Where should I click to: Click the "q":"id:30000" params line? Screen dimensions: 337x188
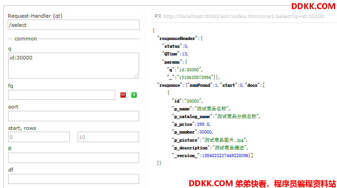[185, 70]
